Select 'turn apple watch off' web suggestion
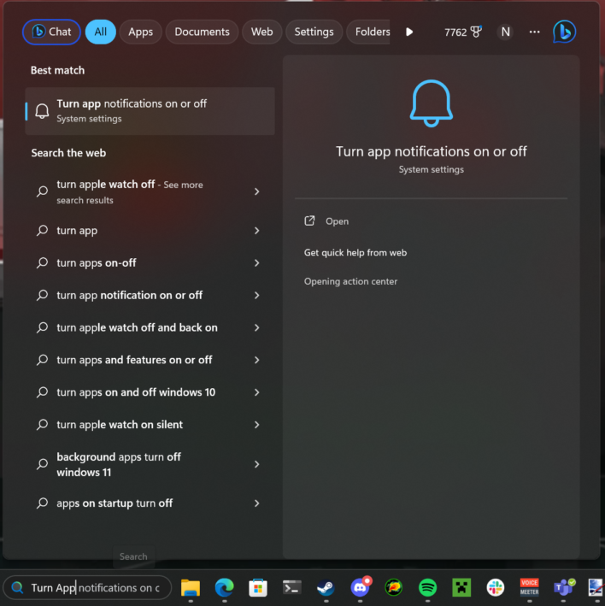This screenshot has width=605, height=606. [150, 191]
